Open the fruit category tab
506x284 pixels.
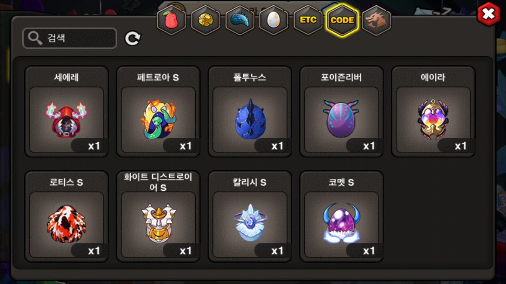point(171,20)
